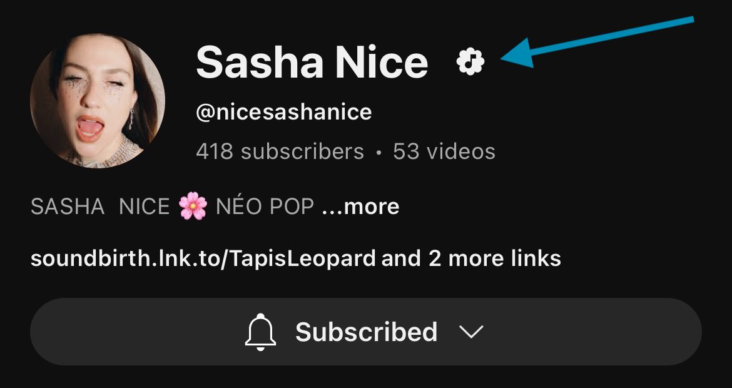The image size is (732, 388).
Task: Click the NÉO POP description text
Action: pyautogui.click(x=265, y=206)
